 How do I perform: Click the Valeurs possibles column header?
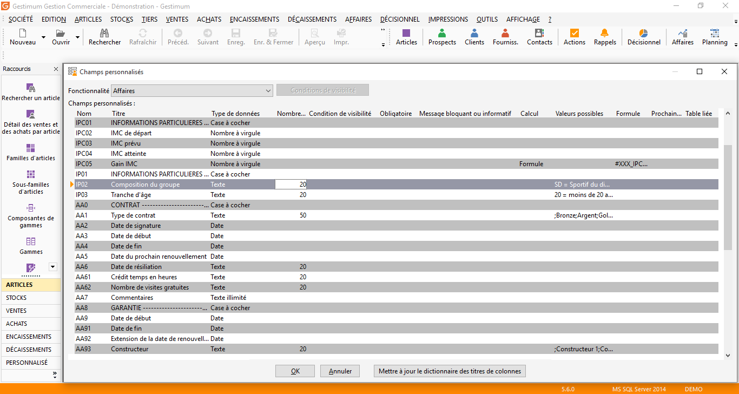(x=579, y=114)
